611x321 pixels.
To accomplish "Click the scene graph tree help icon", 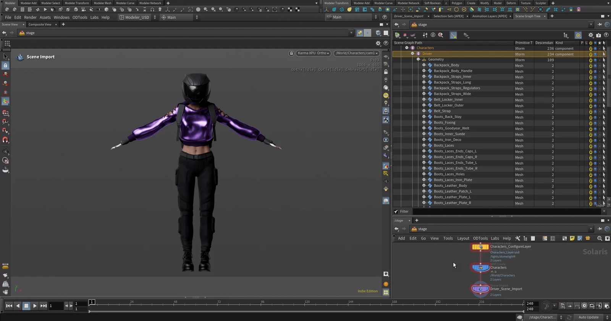I will click(x=606, y=35).
